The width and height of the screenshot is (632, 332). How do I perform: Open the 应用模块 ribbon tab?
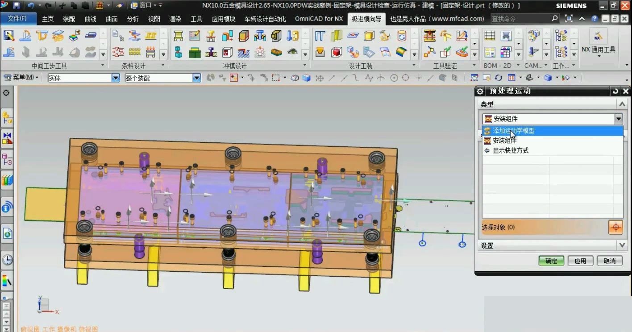pos(224,19)
